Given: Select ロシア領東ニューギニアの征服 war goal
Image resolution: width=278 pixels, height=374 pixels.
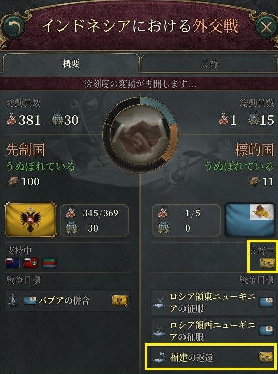Looking at the screenshot, I should tap(212, 302).
